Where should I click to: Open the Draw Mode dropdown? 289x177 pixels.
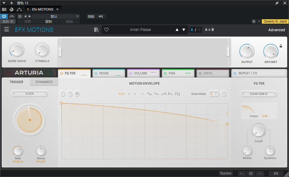(214, 94)
